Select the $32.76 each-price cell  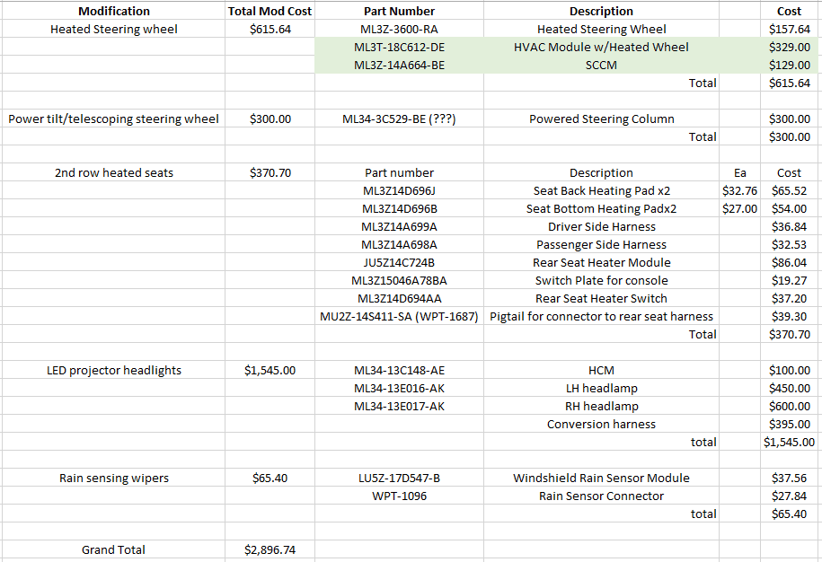(x=739, y=190)
